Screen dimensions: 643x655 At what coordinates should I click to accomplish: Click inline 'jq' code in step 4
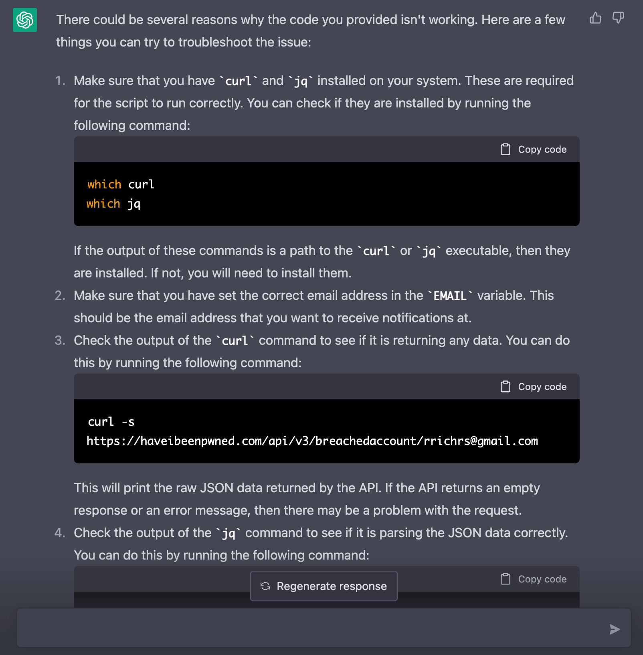pyautogui.click(x=228, y=533)
